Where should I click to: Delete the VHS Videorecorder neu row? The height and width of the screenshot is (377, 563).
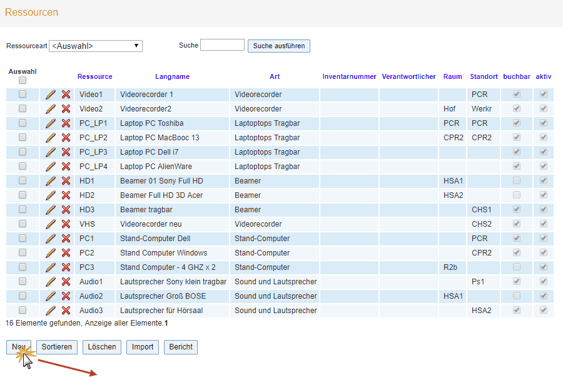66,224
